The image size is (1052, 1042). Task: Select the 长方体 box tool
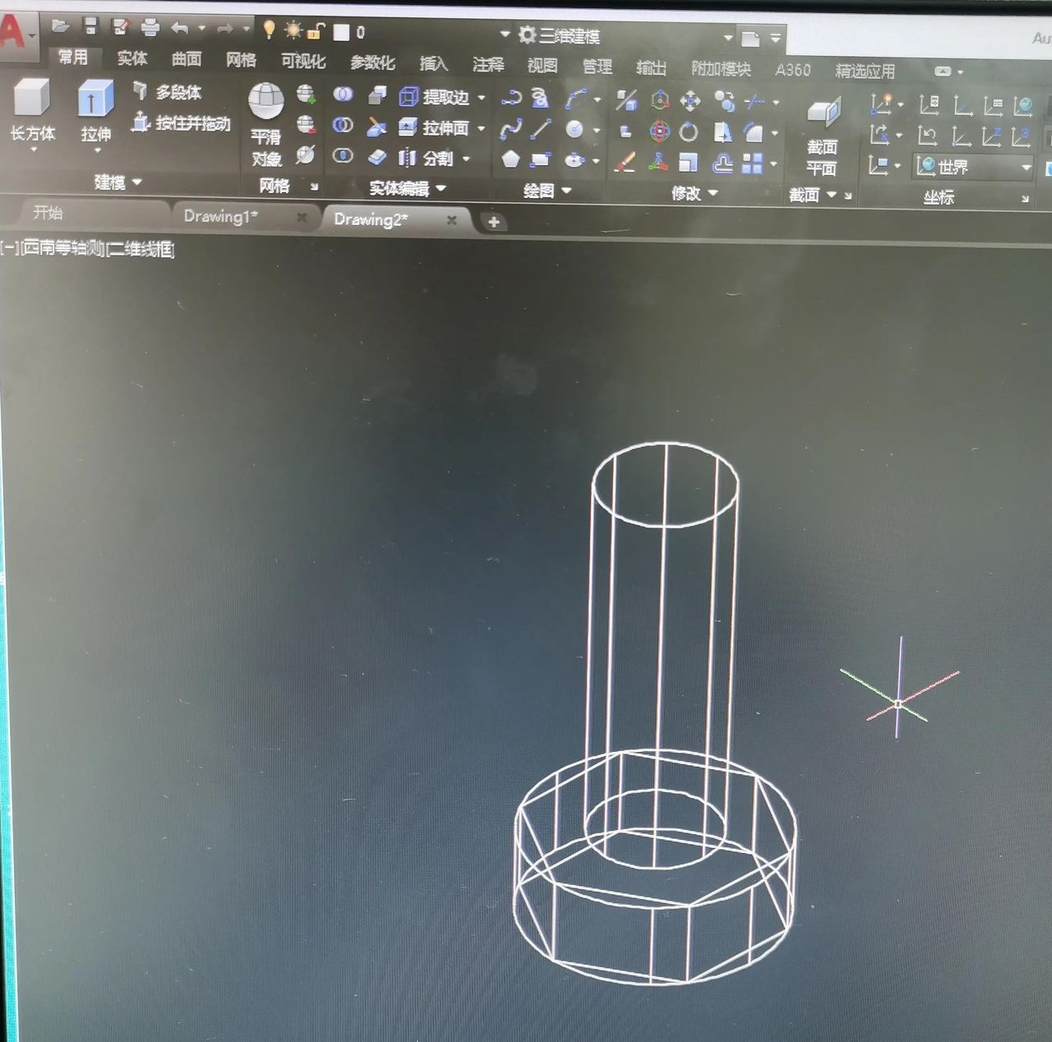(x=32, y=100)
